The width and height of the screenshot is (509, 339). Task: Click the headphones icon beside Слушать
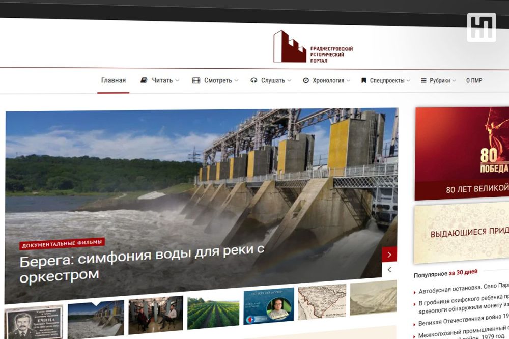tap(254, 80)
